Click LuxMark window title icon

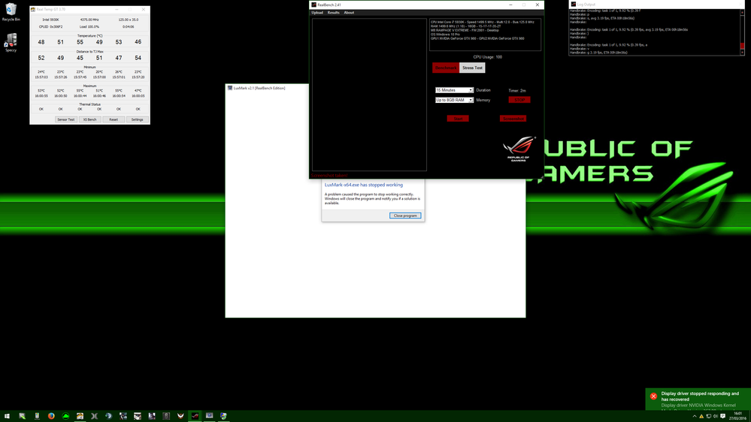[230, 88]
